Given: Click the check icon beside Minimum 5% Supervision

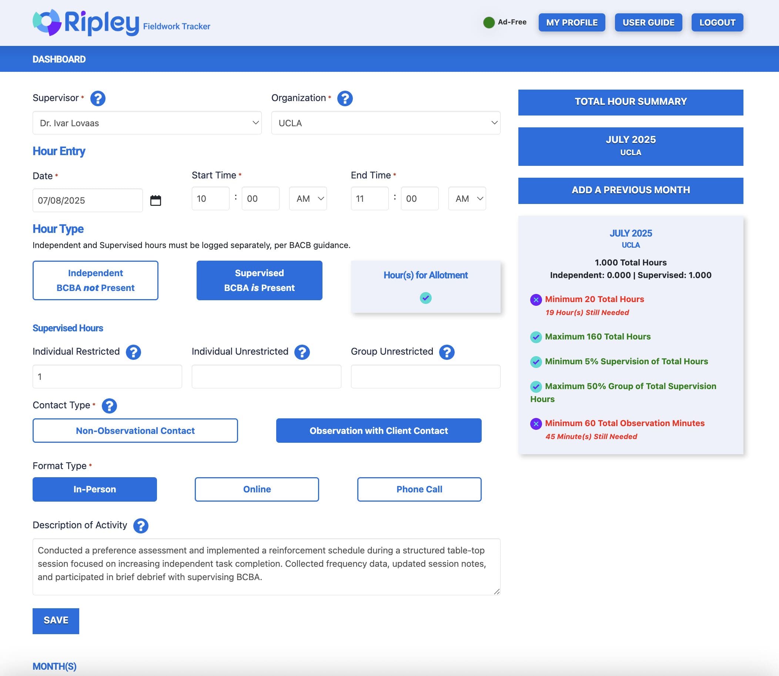Looking at the screenshot, I should [x=536, y=362].
